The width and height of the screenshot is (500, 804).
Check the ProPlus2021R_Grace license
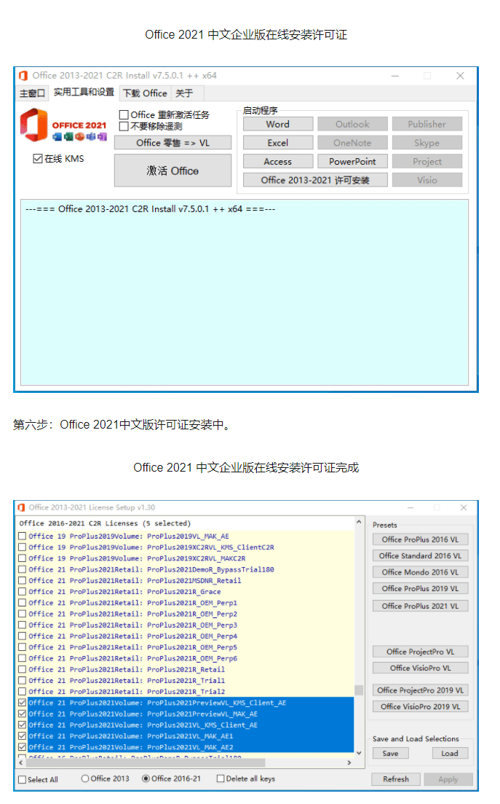[22, 592]
